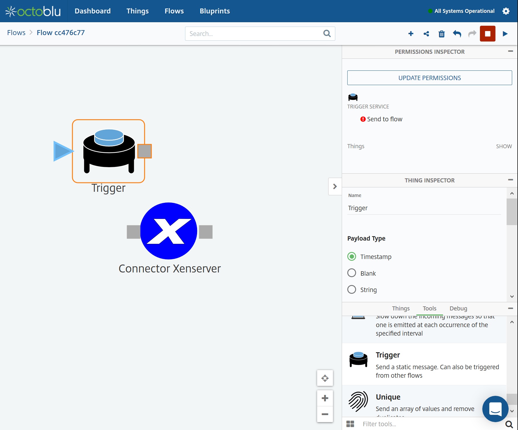Delete the flow with trash icon

point(442,34)
